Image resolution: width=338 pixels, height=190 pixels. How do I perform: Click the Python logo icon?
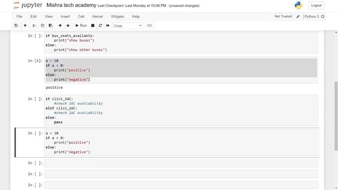pyautogui.click(x=298, y=5)
